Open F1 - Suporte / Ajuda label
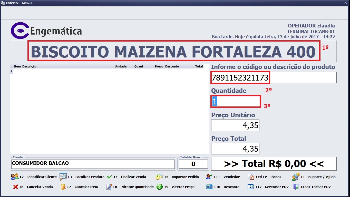This screenshot has height=197, width=350. click(x=318, y=177)
